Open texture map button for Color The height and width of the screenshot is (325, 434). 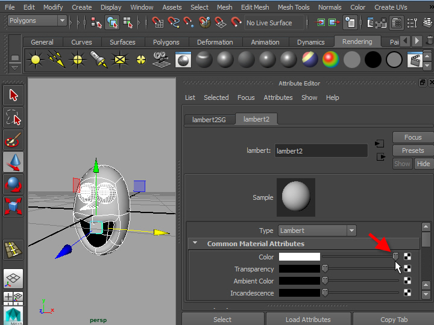pos(408,257)
